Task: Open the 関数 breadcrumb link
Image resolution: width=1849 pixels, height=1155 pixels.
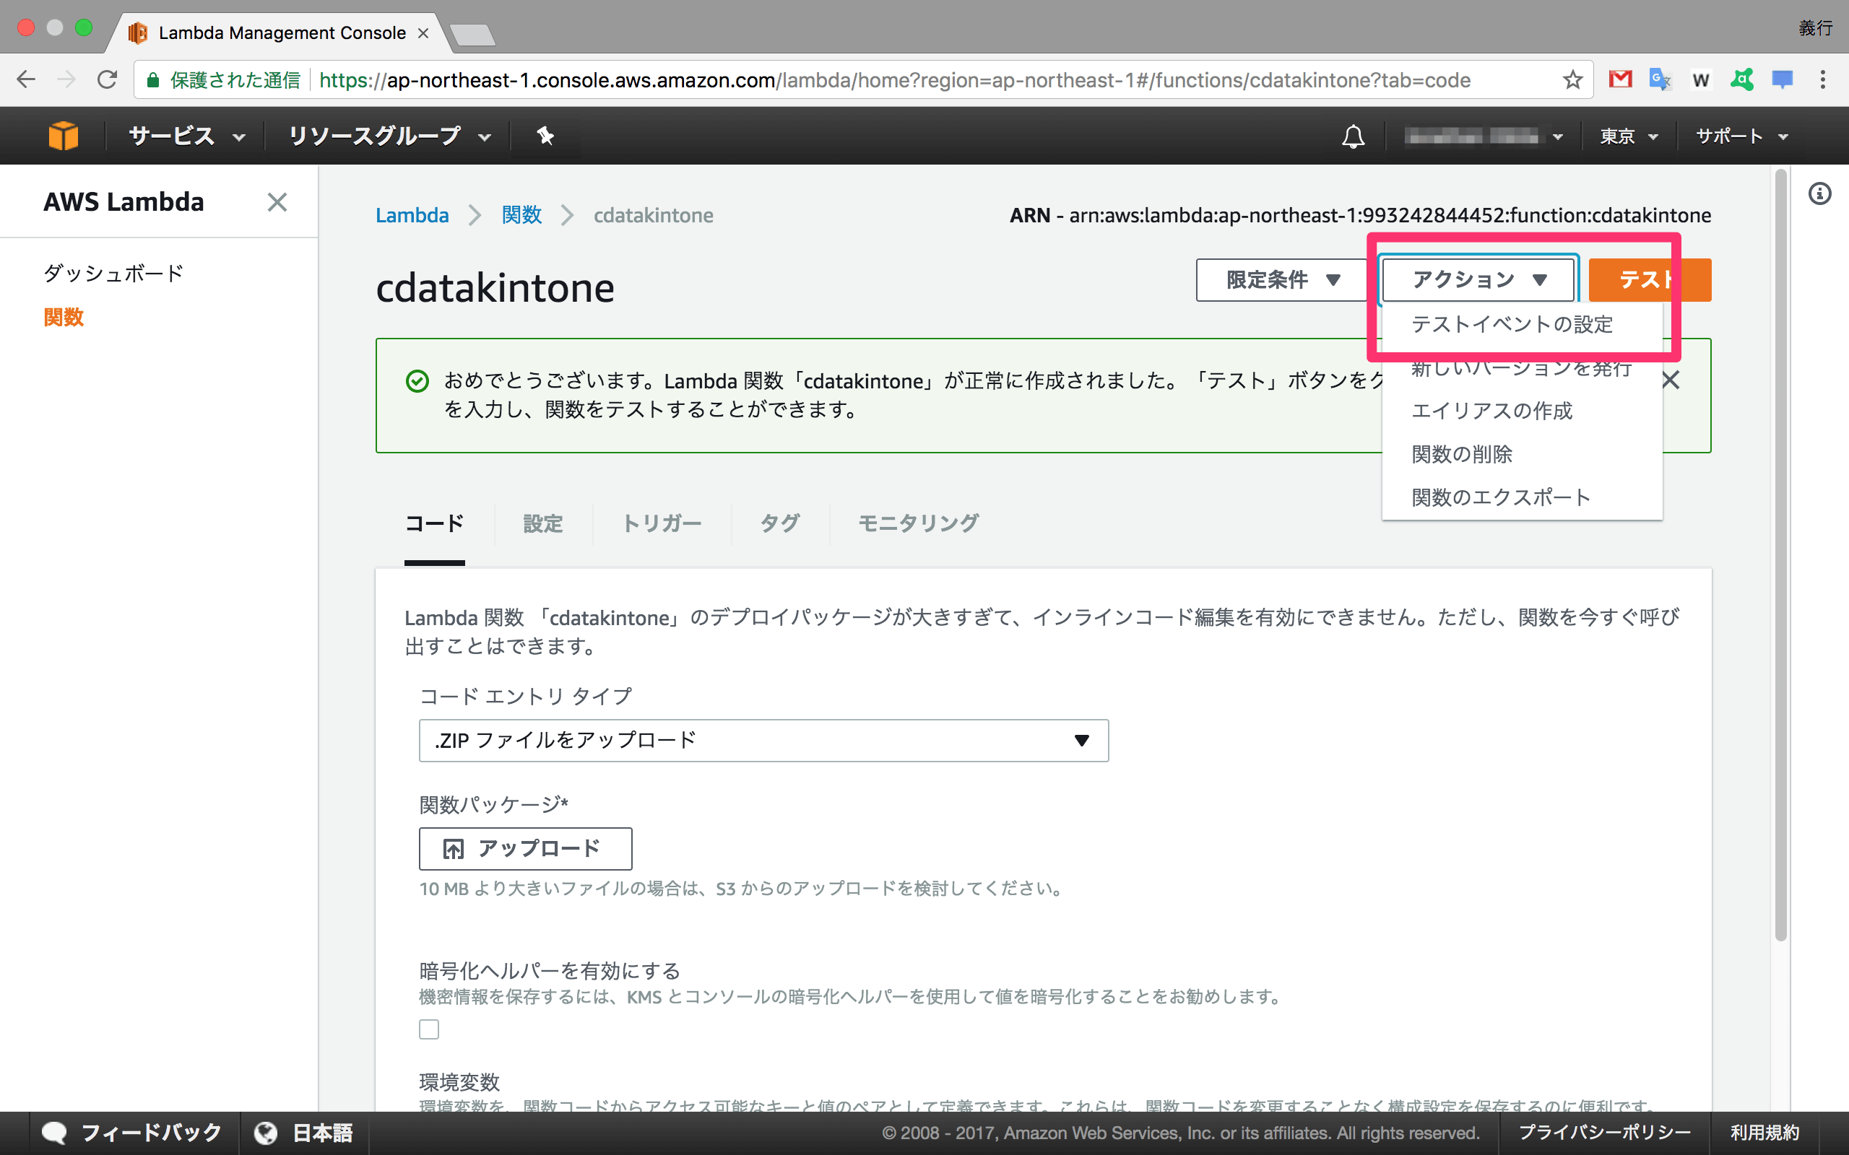Action: pyautogui.click(x=521, y=215)
